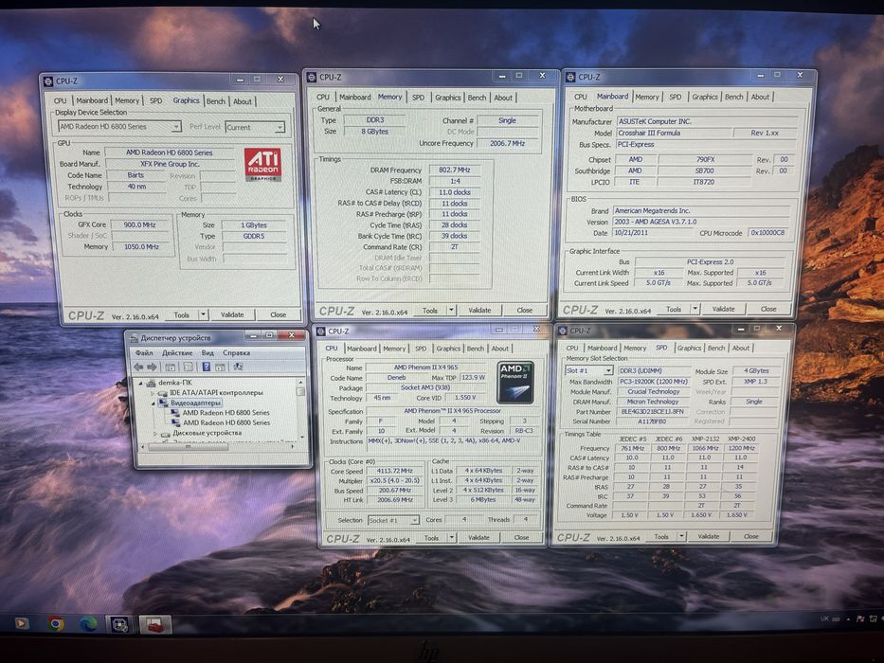This screenshot has width=884, height=663.
Task: Click the Device Manager vertical scrollbar
Action: 301,412
